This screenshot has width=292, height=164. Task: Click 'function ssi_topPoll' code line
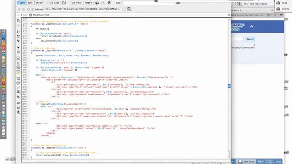coord(58,148)
